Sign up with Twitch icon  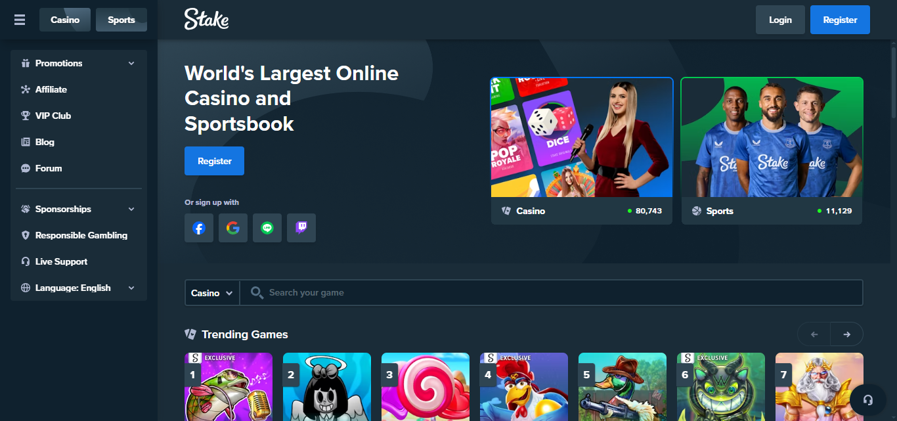coord(301,228)
